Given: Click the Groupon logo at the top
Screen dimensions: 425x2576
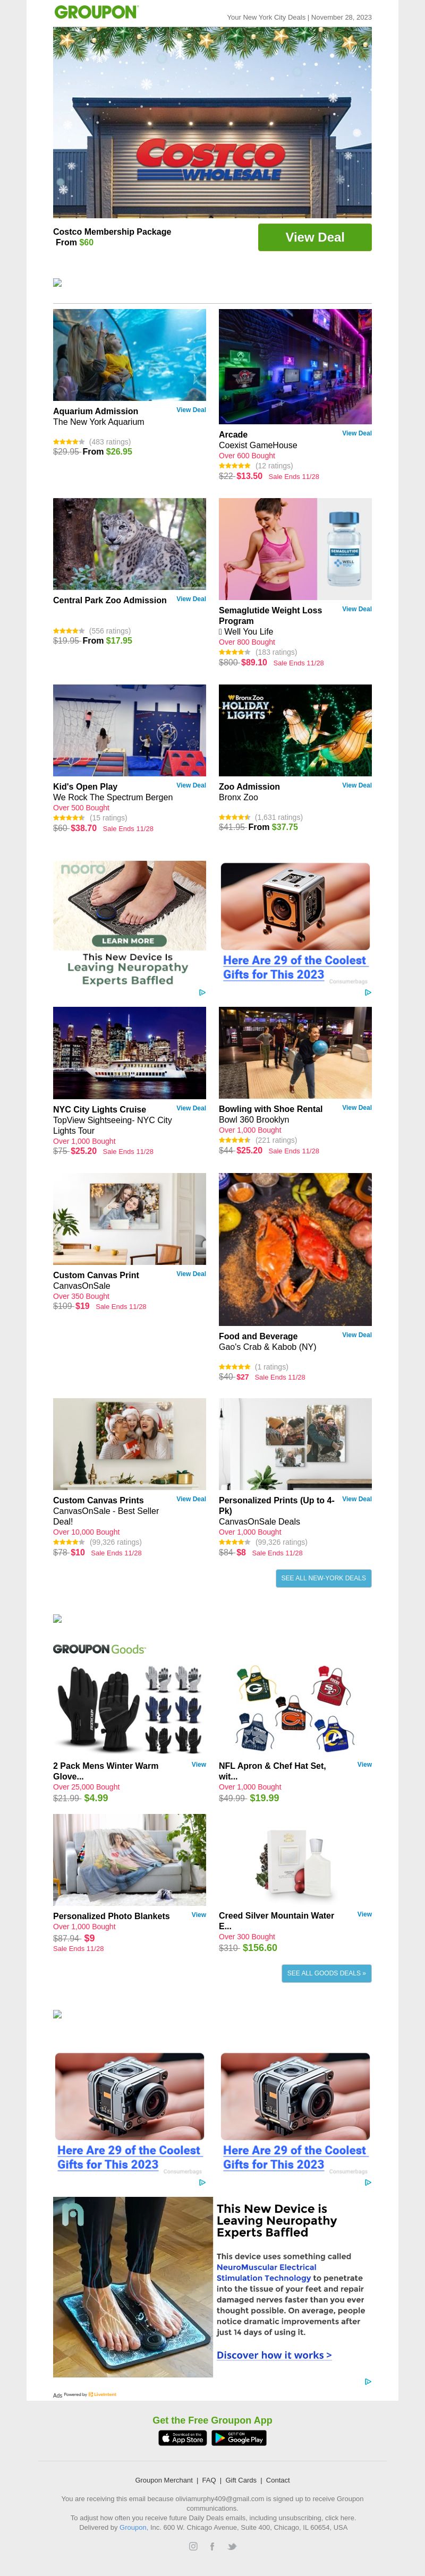Looking at the screenshot, I should coord(96,12).
